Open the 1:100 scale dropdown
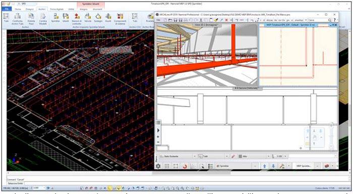Viewport: 353px width, 194px height. coord(285,156)
